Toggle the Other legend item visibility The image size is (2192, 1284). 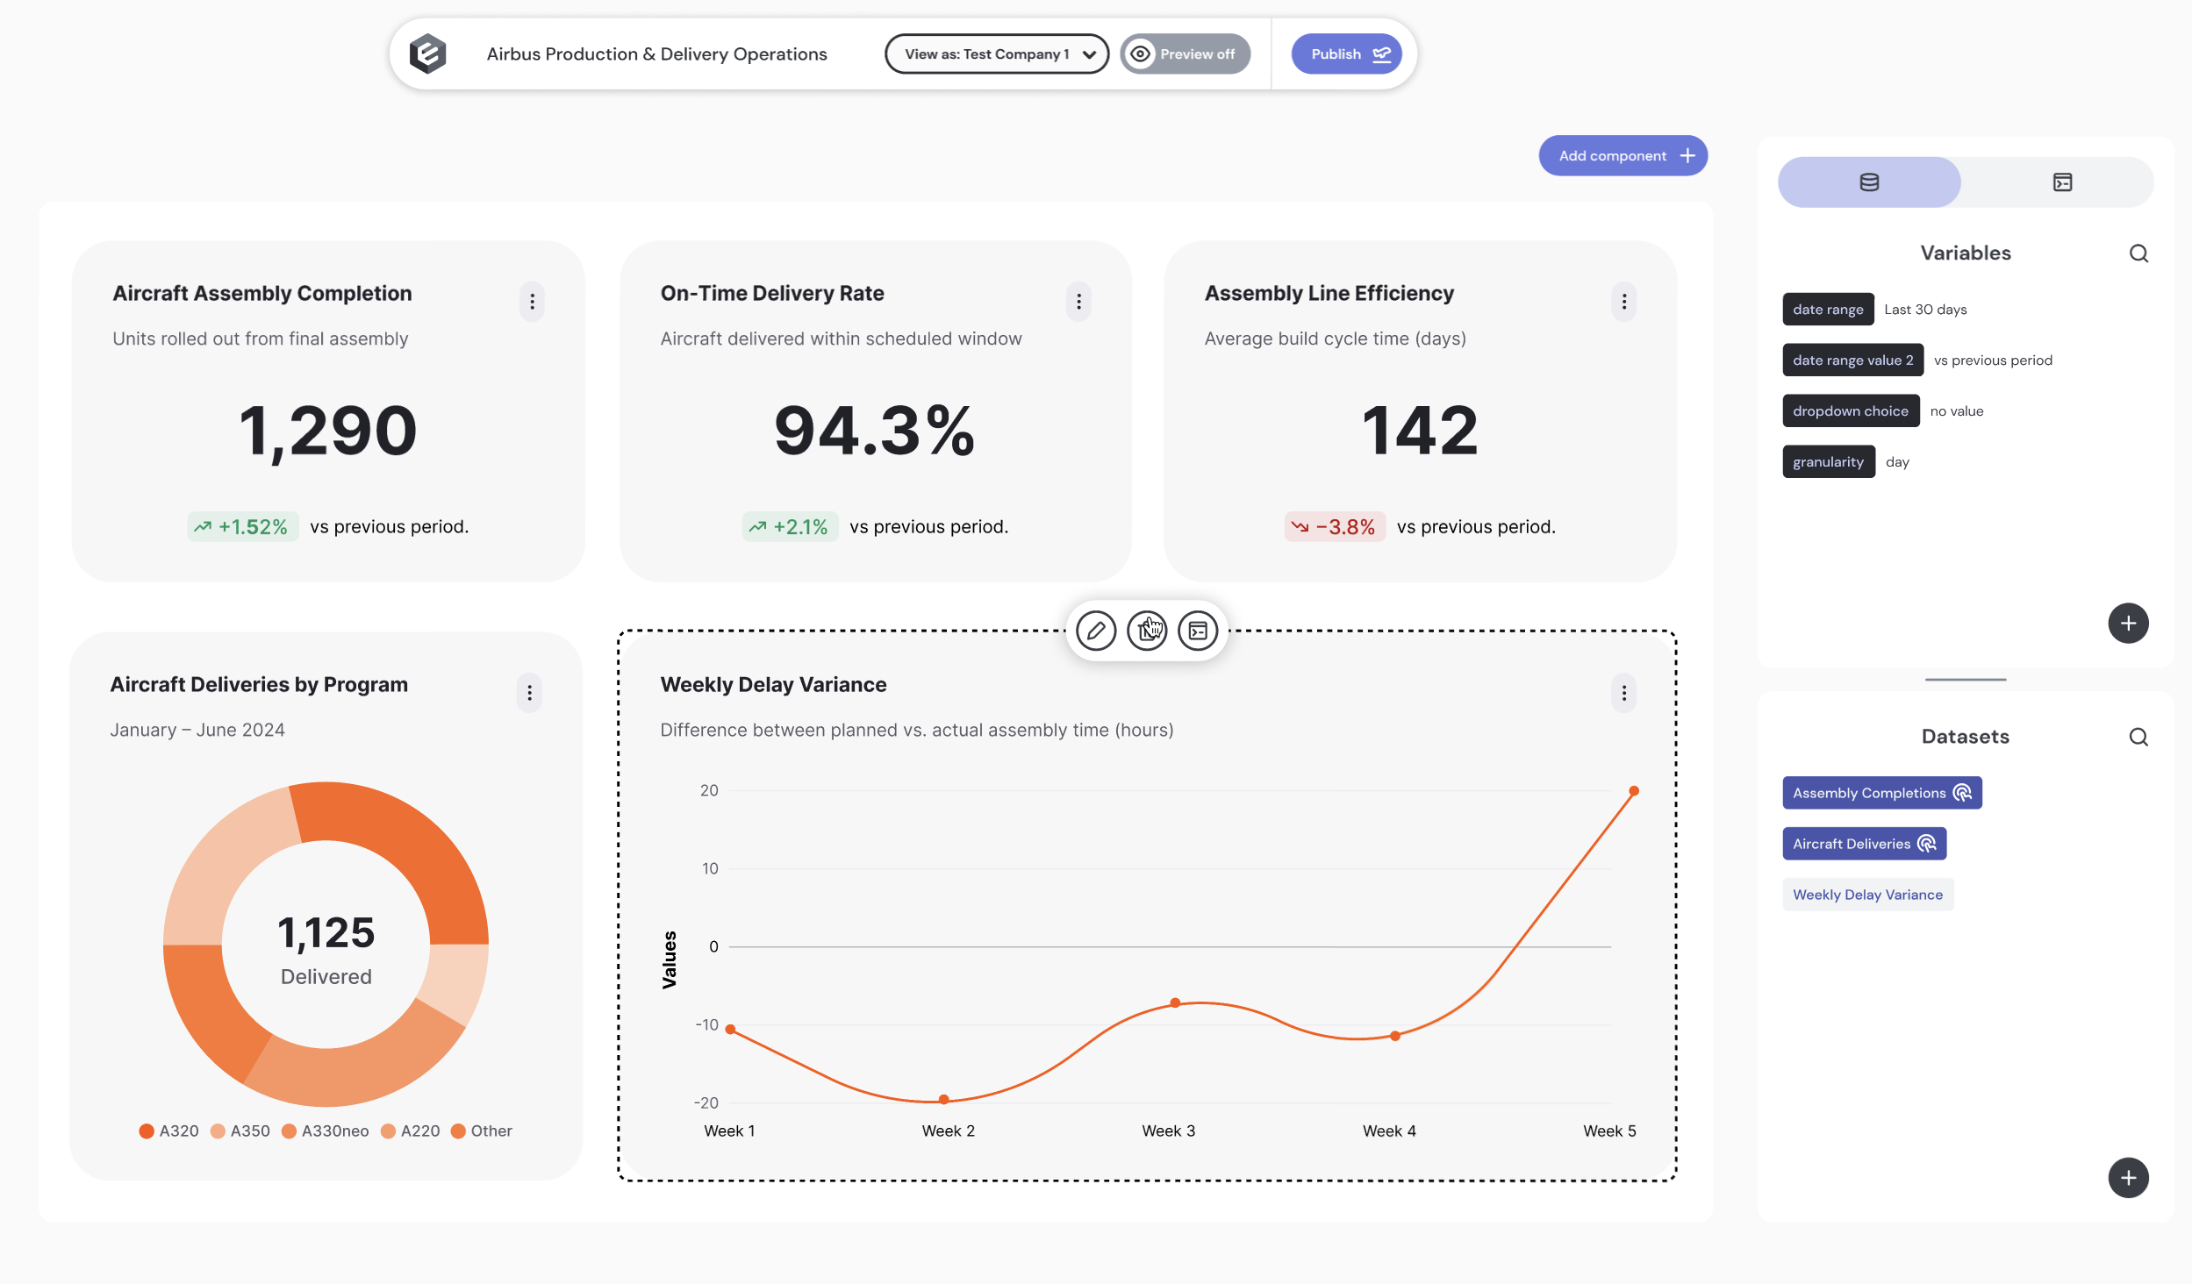(482, 1131)
